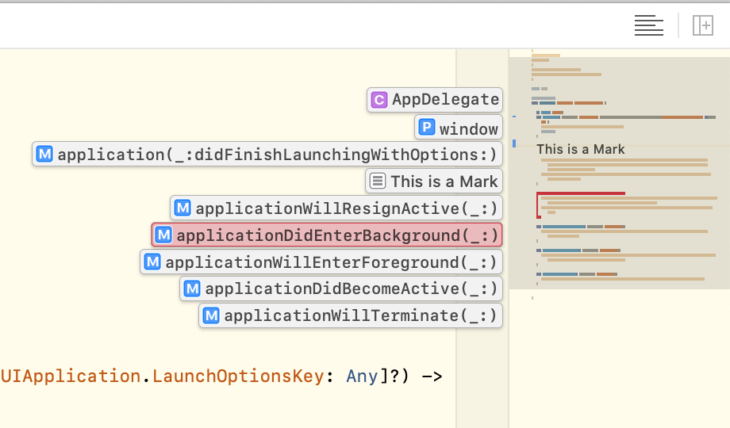Click UIApplication in the code
730x428 pixels.
[71, 376]
